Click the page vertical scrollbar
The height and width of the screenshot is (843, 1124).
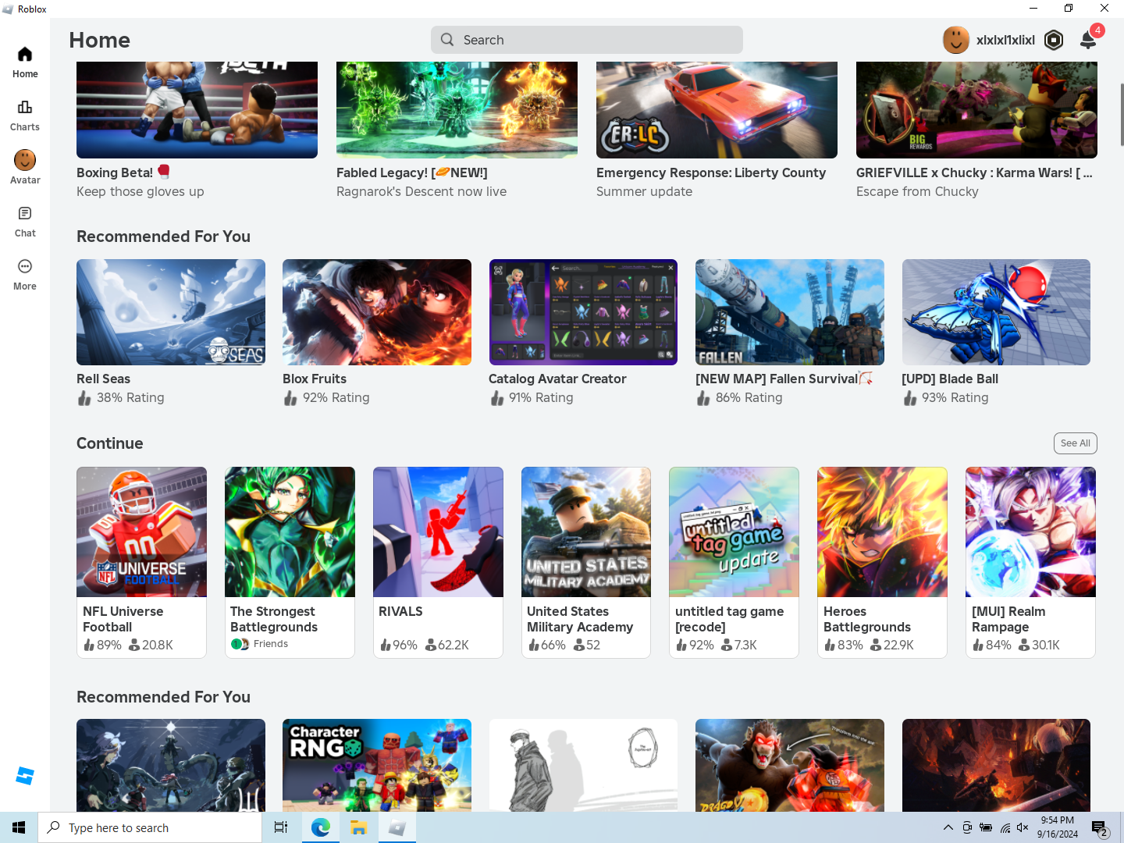click(x=1122, y=115)
